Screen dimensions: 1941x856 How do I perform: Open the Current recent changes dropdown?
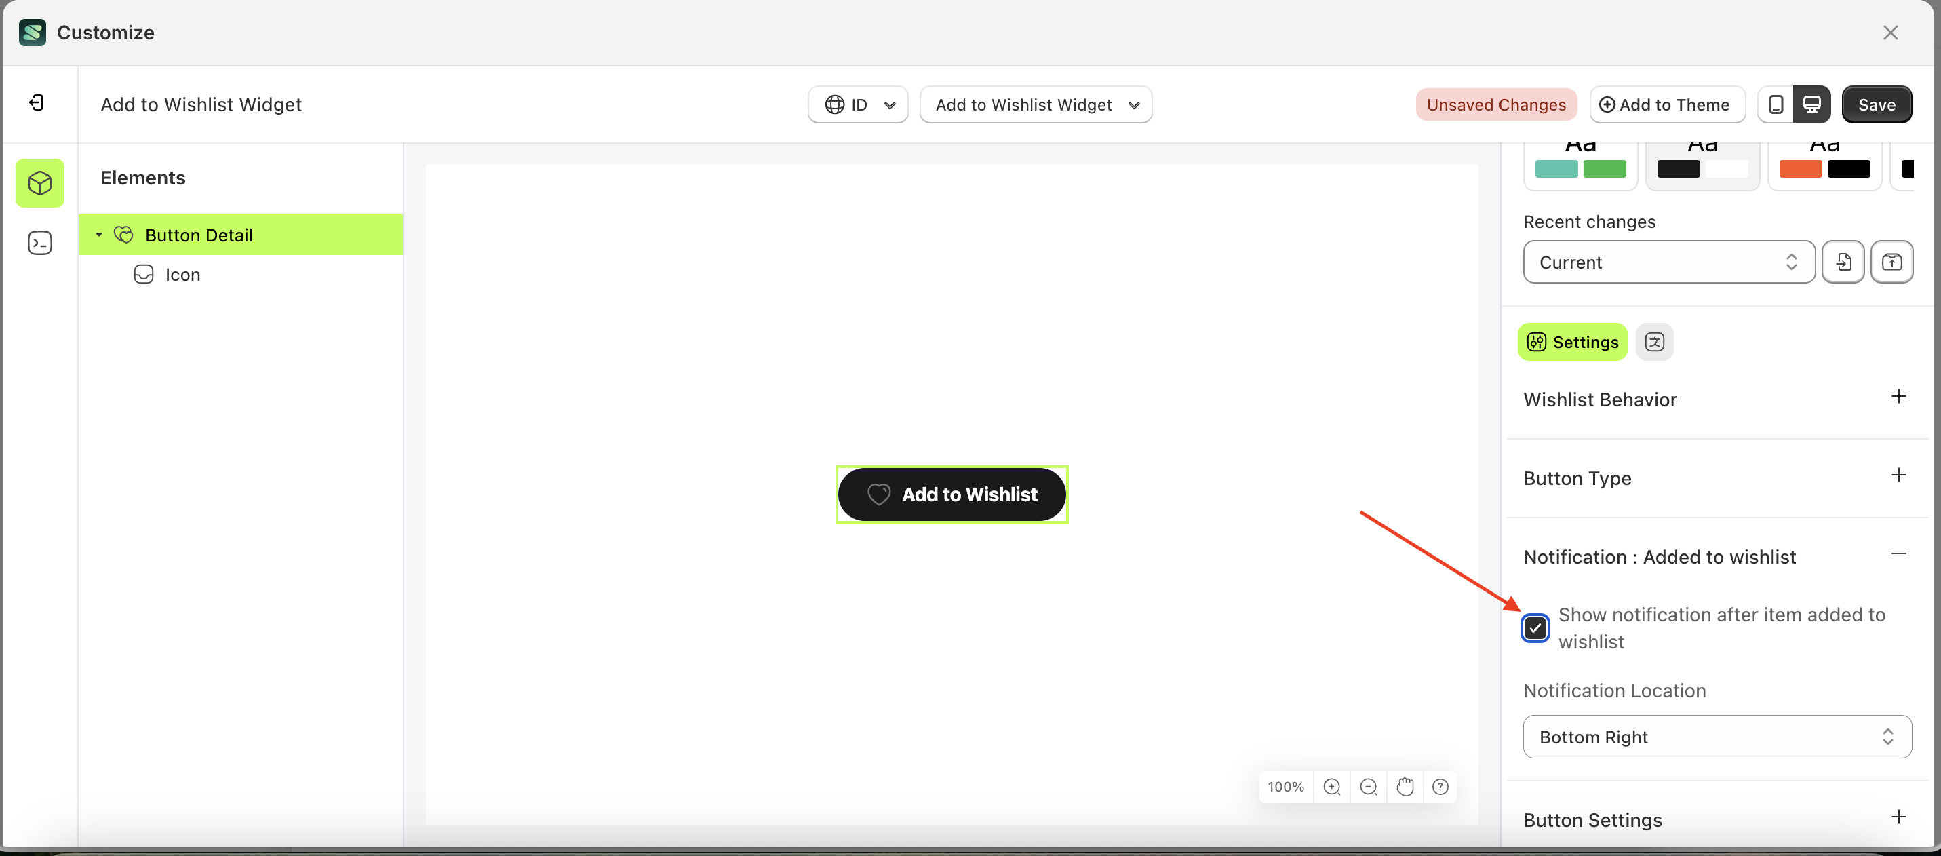tap(1668, 261)
